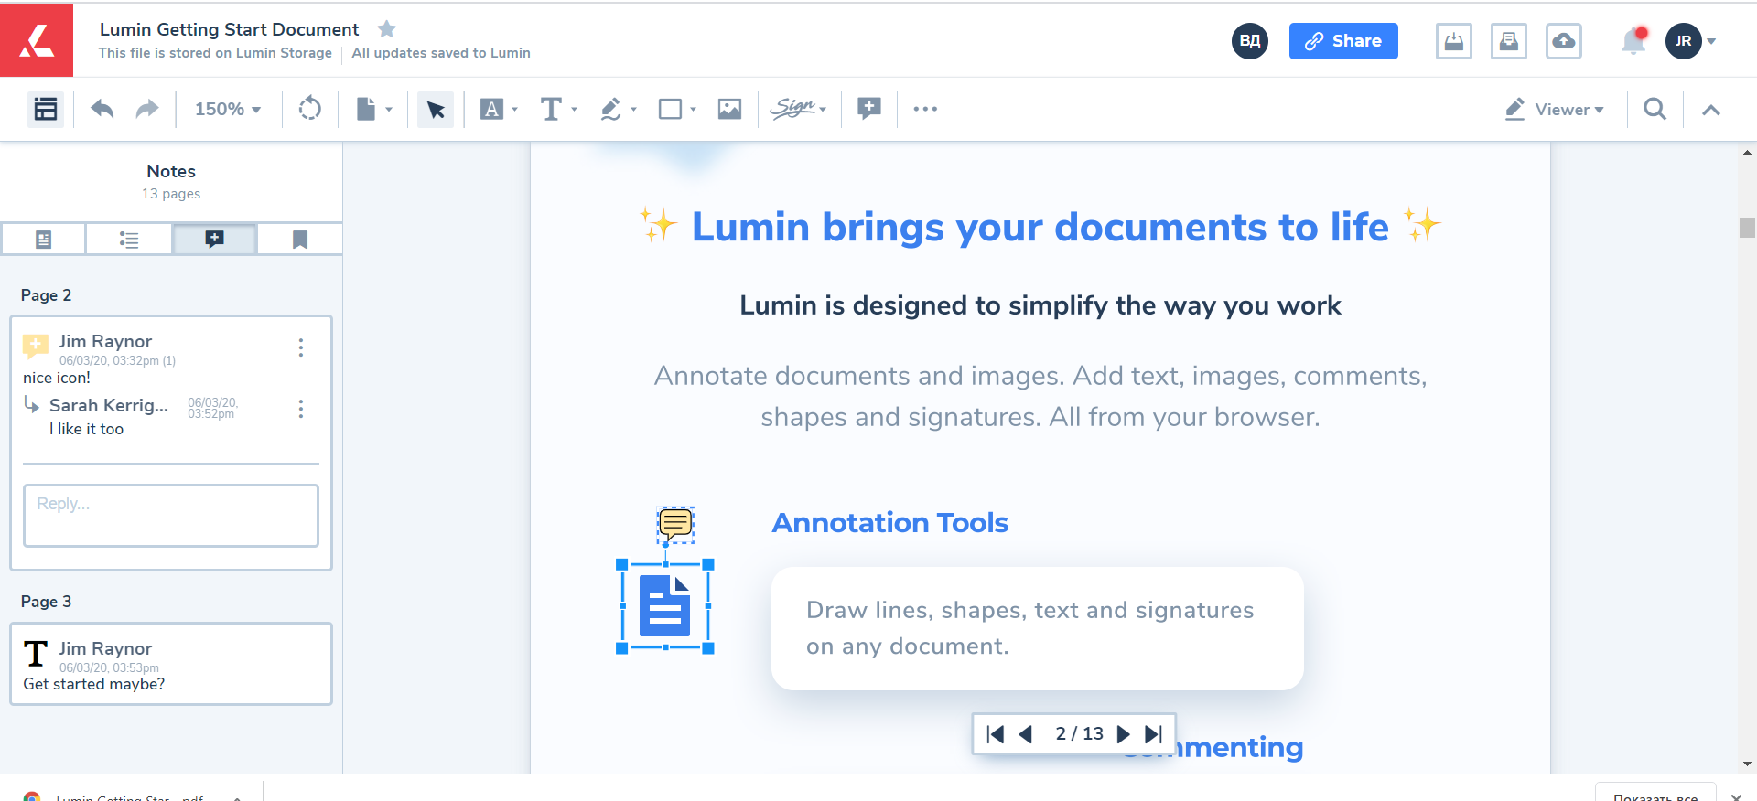Toggle the left side panel
This screenshot has width=1757, height=801.
tap(46, 109)
